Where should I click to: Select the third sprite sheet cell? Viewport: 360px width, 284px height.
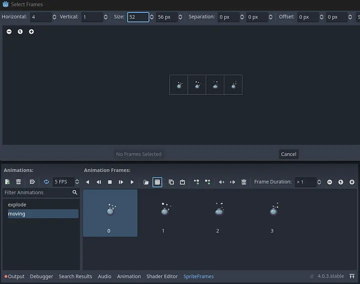[x=215, y=85]
